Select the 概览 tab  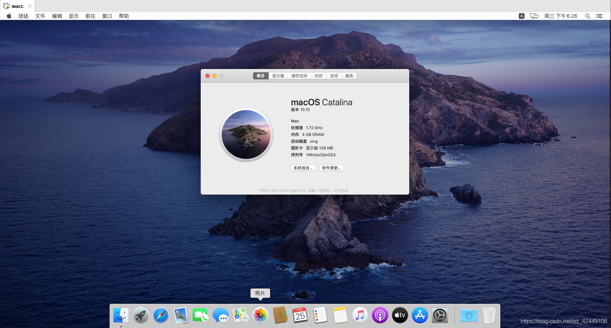coord(261,76)
